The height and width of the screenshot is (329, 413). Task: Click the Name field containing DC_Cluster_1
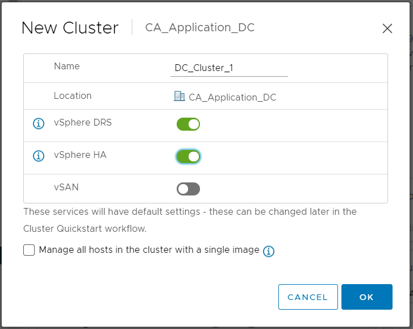pyautogui.click(x=229, y=68)
